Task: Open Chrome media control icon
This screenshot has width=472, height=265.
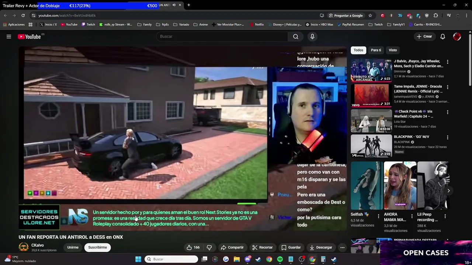Action: [x=449, y=15]
